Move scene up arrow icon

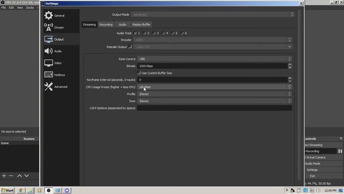point(19,176)
